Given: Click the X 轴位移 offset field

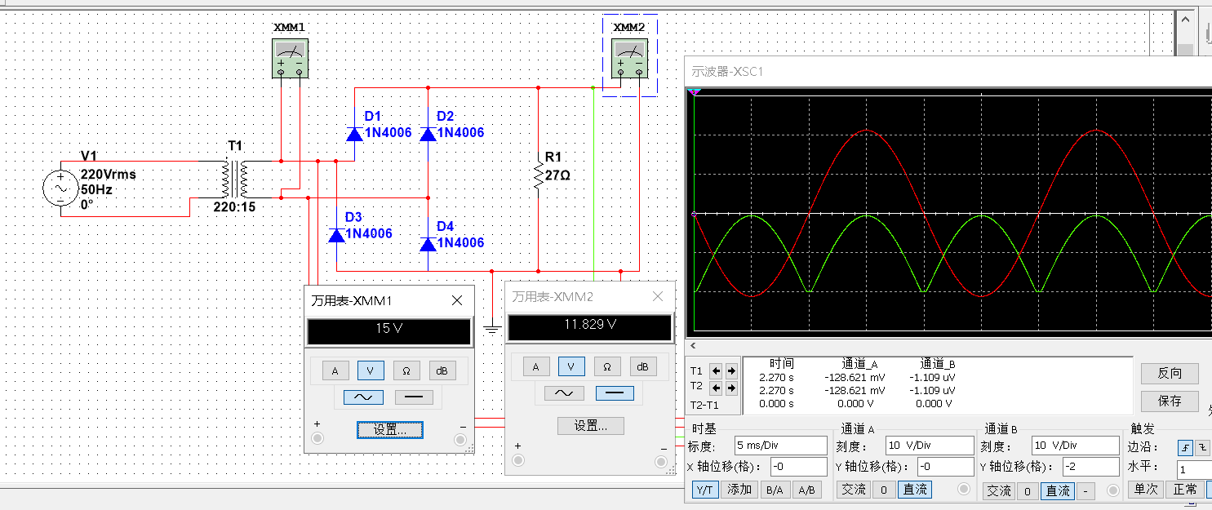Looking at the screenshot, I should click(x=797, y=467).
